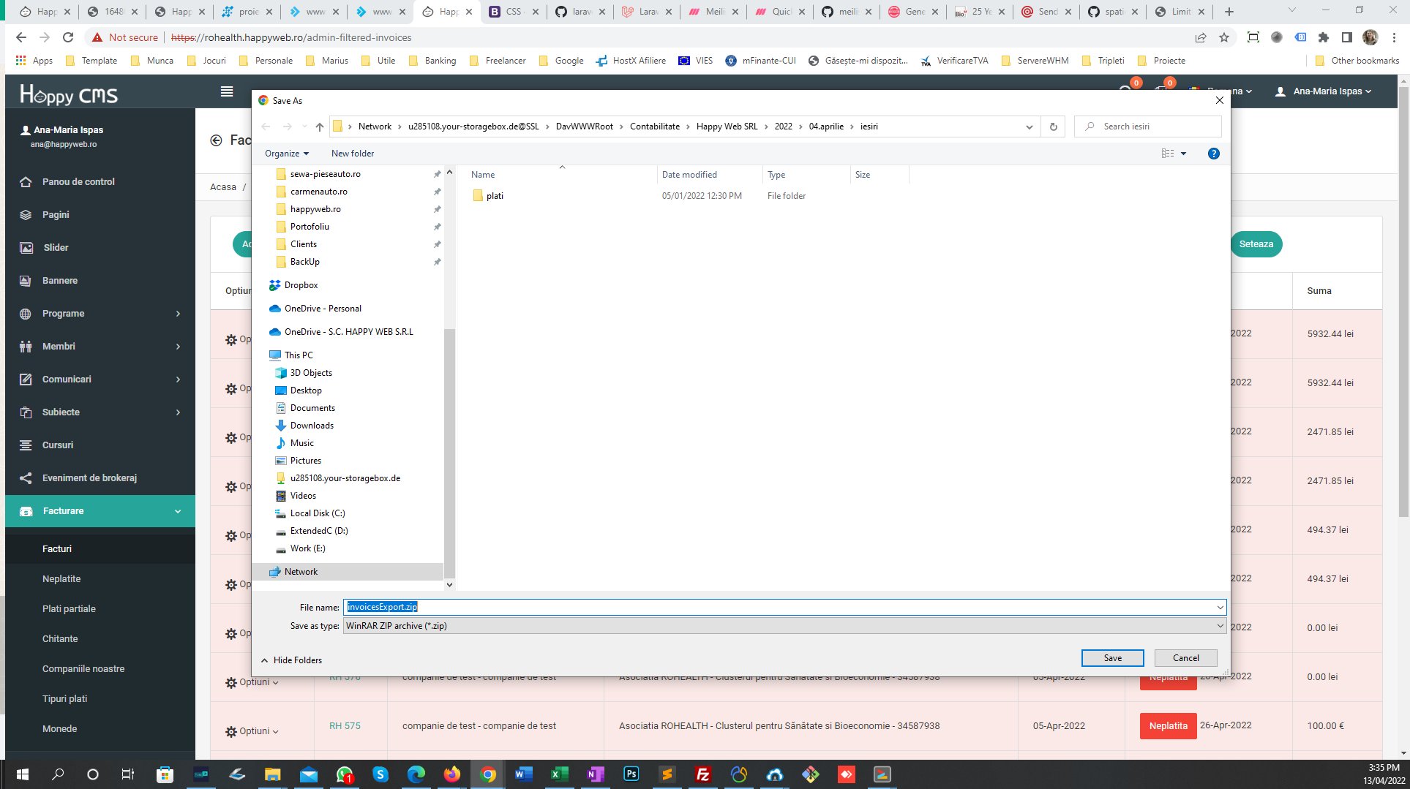Click Contabilitate in the address breadcrumb
The width and height of the screenshot is (1410, 789).
[x=654, y=127]
